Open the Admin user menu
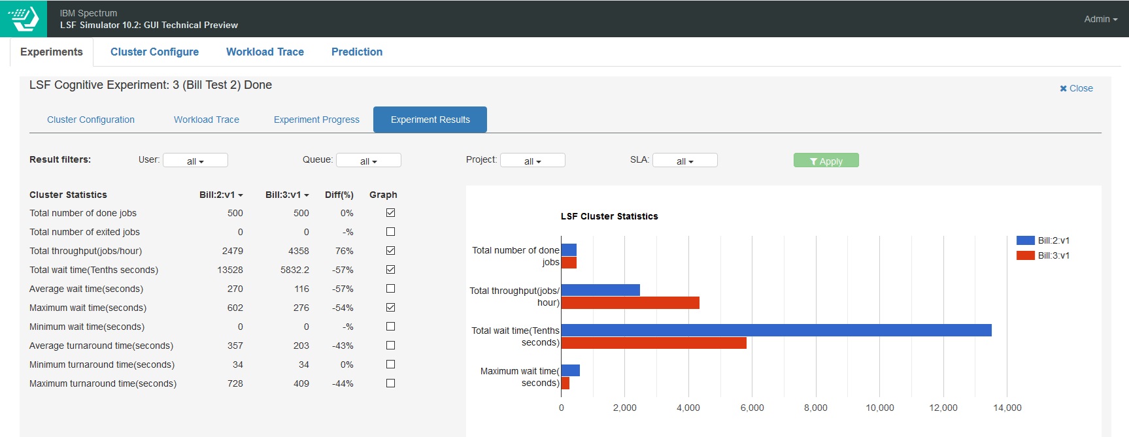 [1100, 19]
